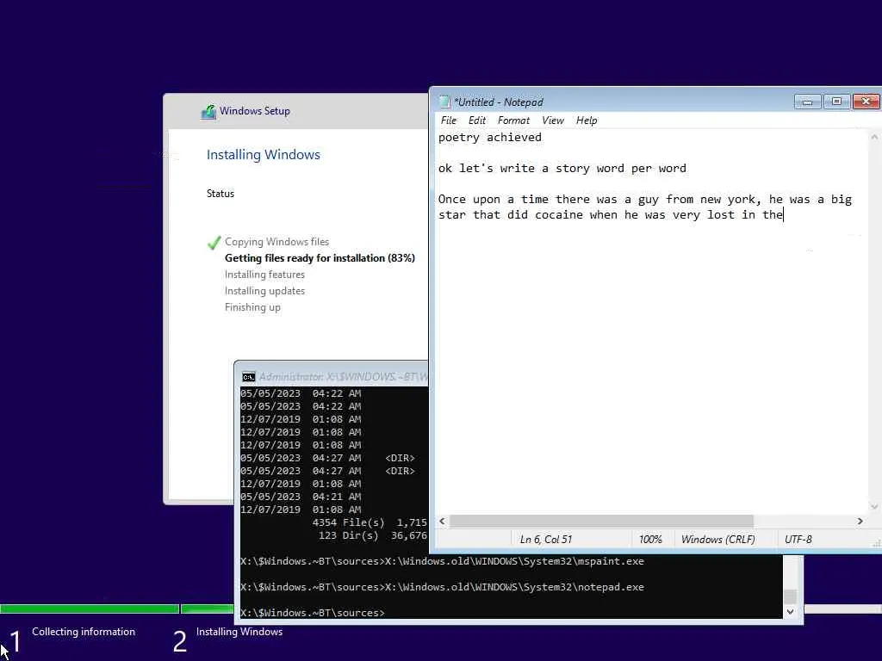Click 'UTF-8' encoding in status bar

798,540
